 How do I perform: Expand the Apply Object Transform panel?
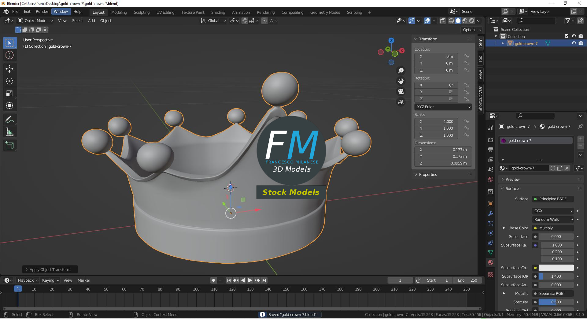(50, 269)
